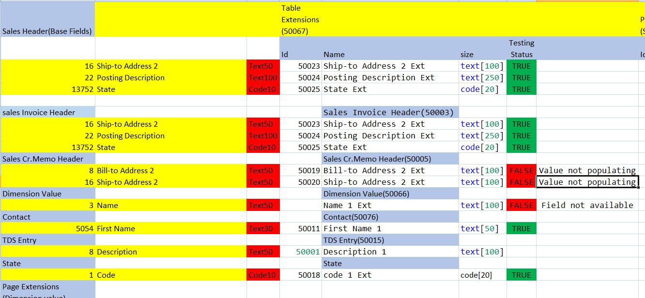This screenshot has width=645, height=298.
Task: Click the red FALSE status for Bill-to Address 2 Ext
Action: click(x=521, y=170)
